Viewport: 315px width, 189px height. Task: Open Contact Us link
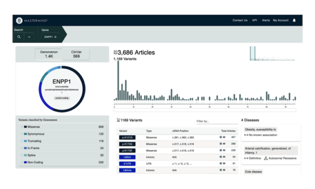coord(240,20)
